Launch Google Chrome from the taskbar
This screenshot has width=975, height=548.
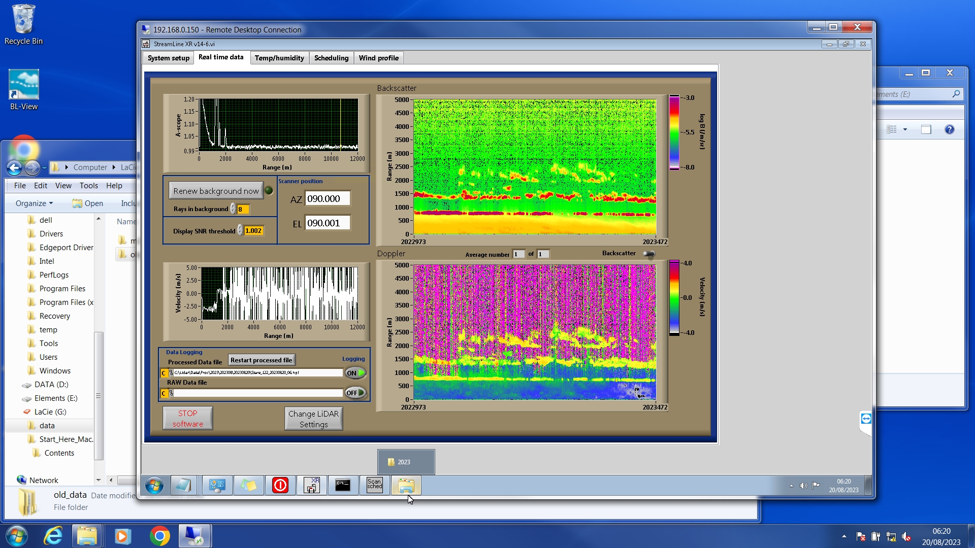coord(159,536)
